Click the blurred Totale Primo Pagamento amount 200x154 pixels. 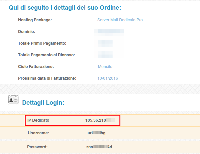[105, 43]
